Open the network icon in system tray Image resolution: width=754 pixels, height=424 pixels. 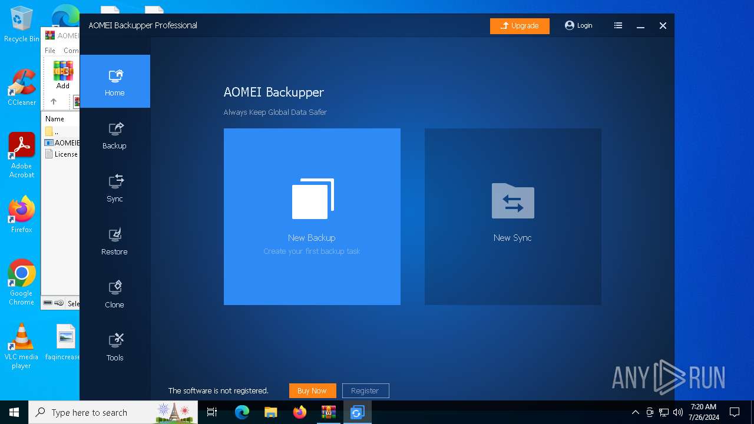pyautogui.click(x=664, y=412)
